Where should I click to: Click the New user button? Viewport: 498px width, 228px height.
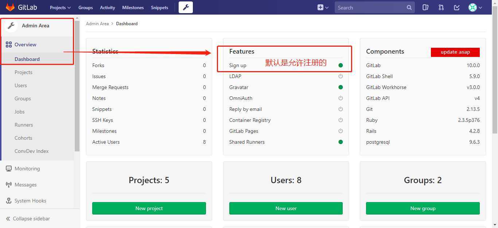286,208
